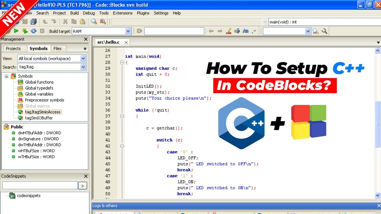Image resolution: width=381 pixels, height=214 pixels.
Task: Click the Abort build icon
Action: (x=42, y=31)
